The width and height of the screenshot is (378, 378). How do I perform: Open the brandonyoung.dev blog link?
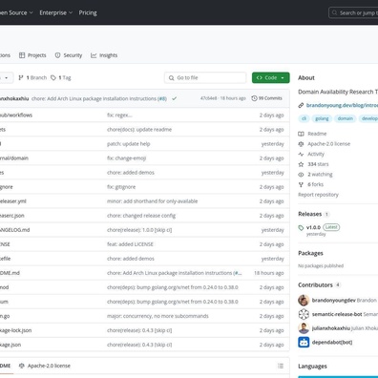click(x=342, y=105)
